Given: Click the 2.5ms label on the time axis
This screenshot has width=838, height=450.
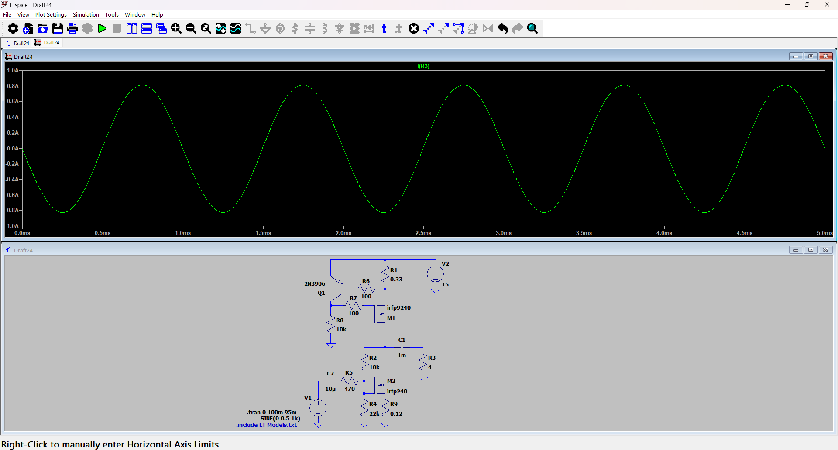Looking at the screenshot, I should pyautogui.click(x=423, y=233).
